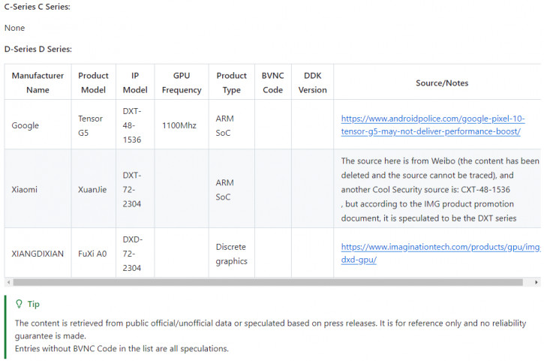Click the Tip lightbulb icon
The image size is (544, 361).
(x=19, y=304)
